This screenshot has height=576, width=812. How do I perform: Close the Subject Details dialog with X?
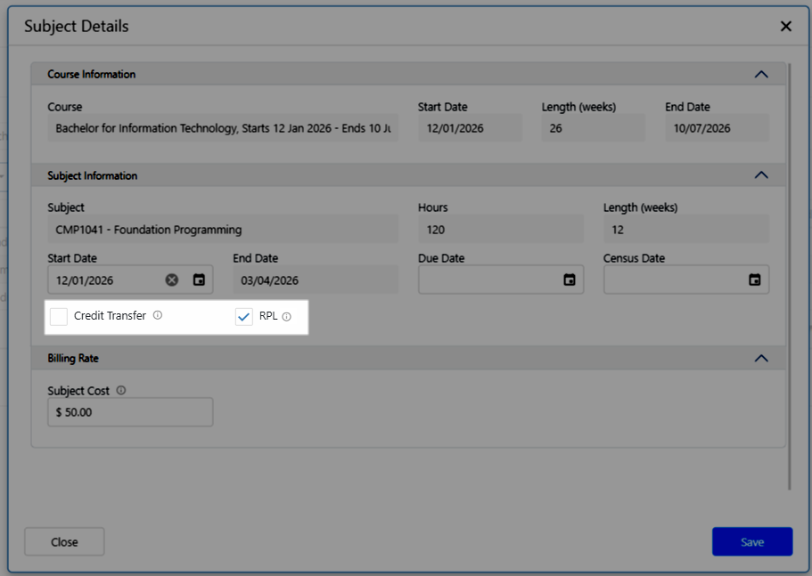(x=785, y=26)
